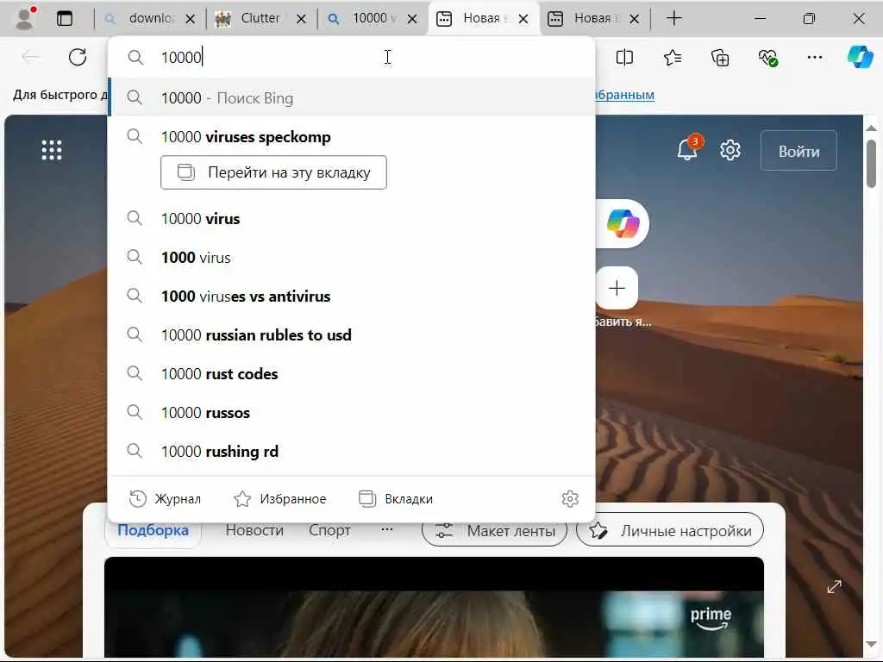883x662 pixels.
Task: Close the 'downlo' tab
Action: click(x=191, y=19)
